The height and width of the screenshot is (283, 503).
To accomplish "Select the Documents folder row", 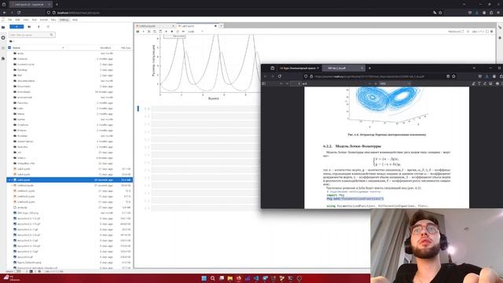I will (x=70, y=86).
